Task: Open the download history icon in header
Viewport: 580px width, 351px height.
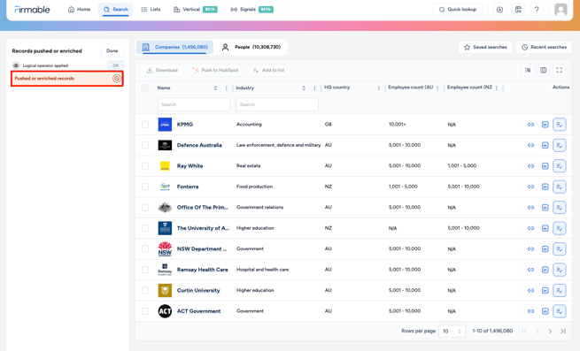Action: pyautogui.click(x=499, y=10)
